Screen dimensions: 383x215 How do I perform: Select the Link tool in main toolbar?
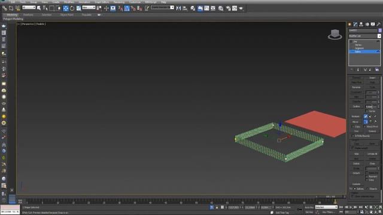coord(4,8)
